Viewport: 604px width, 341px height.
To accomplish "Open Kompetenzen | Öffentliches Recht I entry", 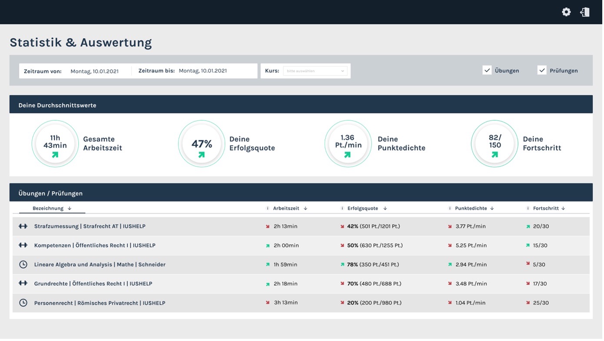I will pos(95,245).
